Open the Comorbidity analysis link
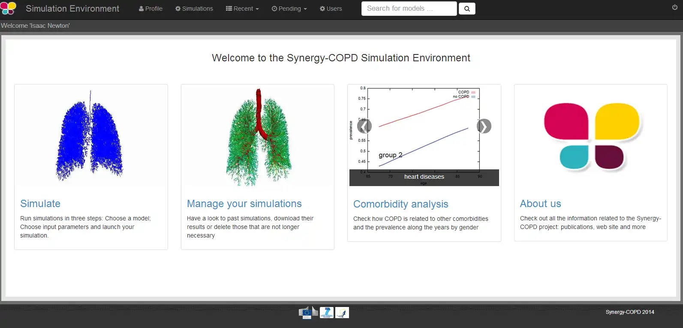The height and width of the screenshot is (328, 683). click(401, 204)
